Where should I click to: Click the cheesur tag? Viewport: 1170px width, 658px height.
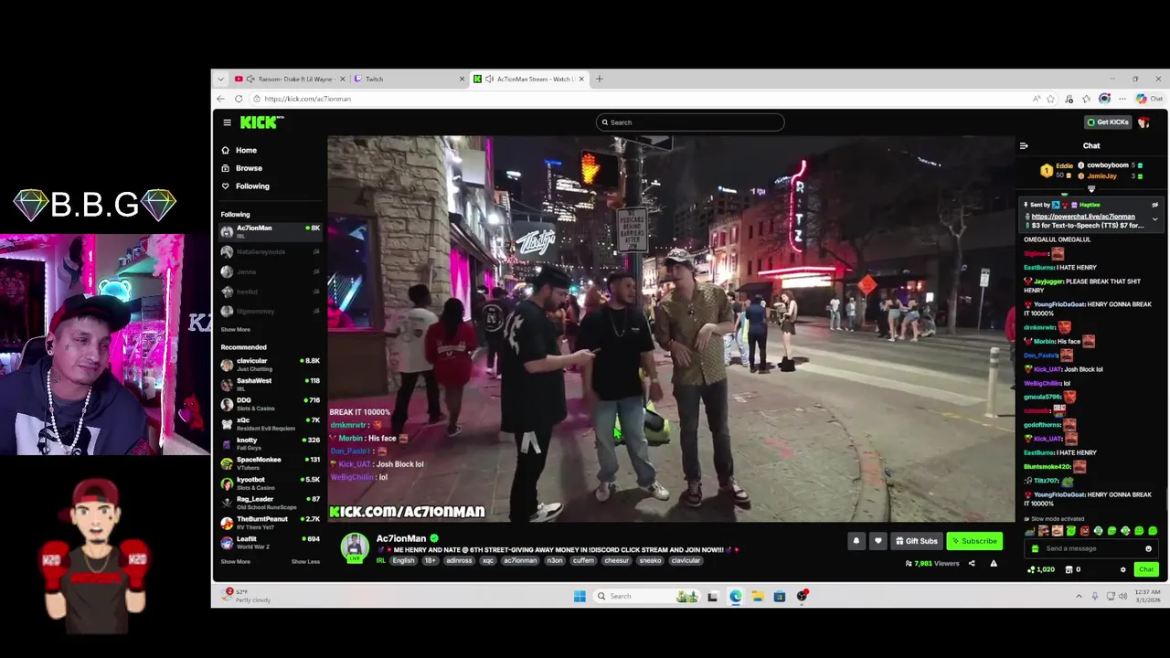coord(617,561)
